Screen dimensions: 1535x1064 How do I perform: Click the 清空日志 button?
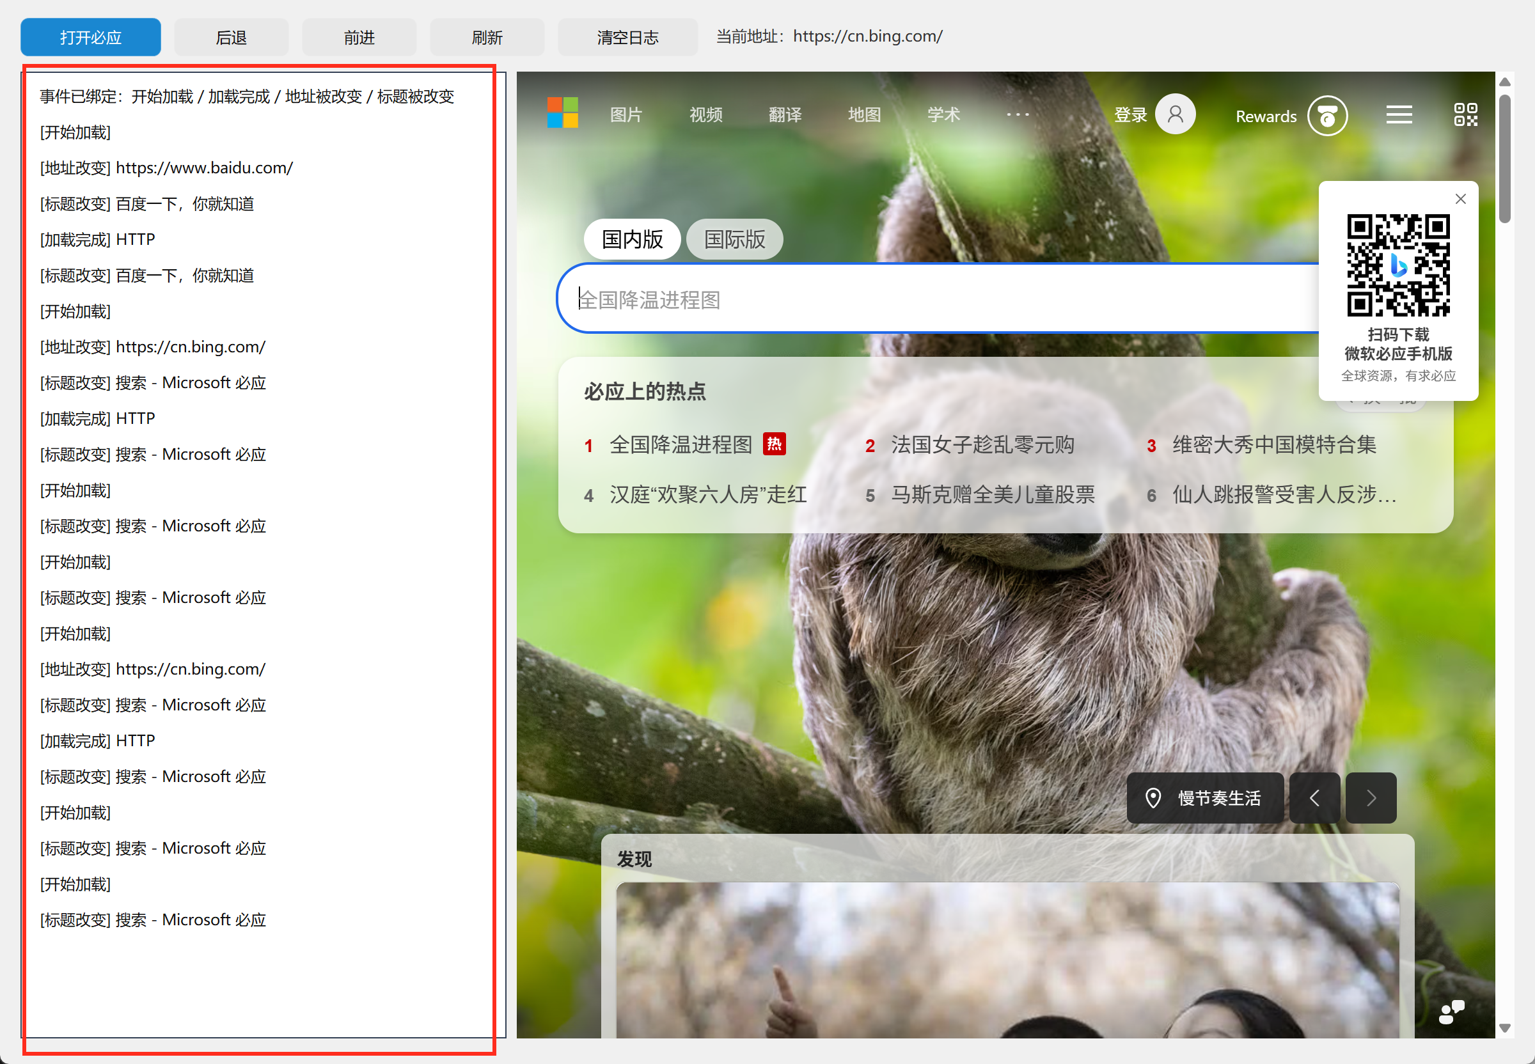627,37
